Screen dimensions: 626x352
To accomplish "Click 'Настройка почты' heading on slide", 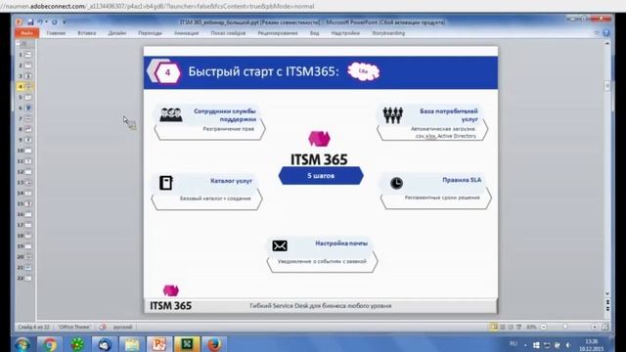I will [x=341, y=243].
